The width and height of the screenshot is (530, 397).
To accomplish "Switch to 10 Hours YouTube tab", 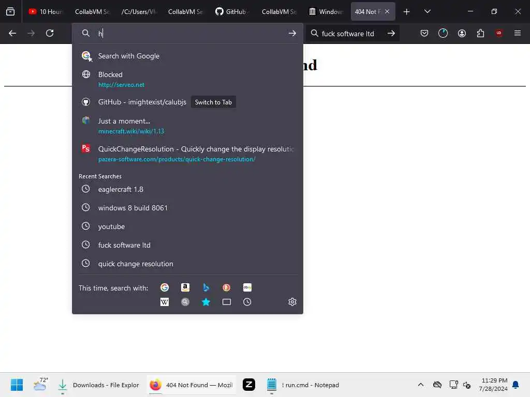I will tap(46, 11).
